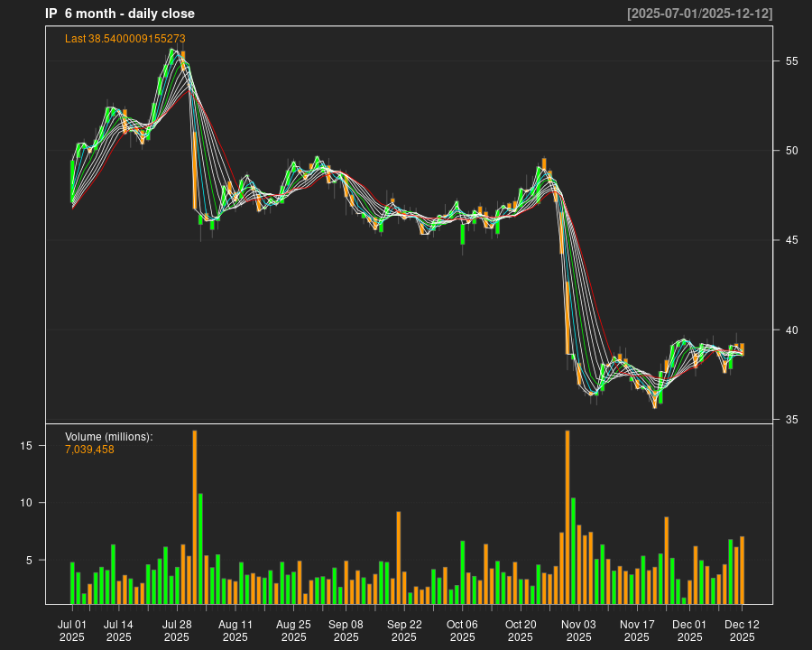Select the Jul 28 2025 date marker
Screen dimensions: 812x650
pyautogui.click(x=177, y=630)
